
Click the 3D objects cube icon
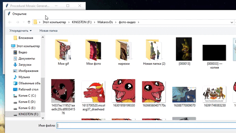tap(15, 83)
